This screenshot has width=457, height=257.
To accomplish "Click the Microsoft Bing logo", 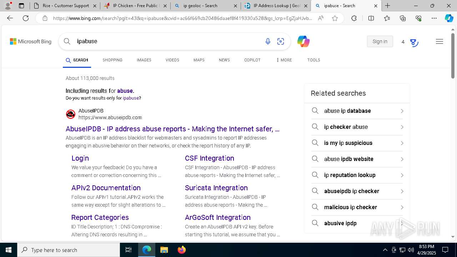I will coord(31,41).
